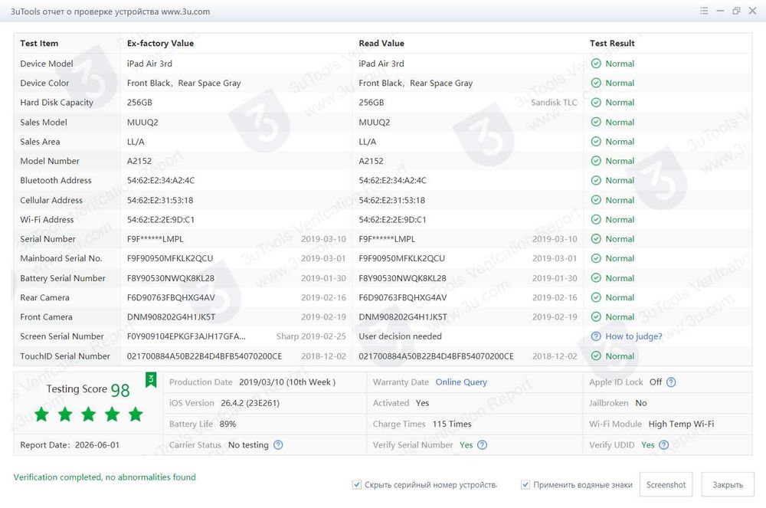Click the Battery Life 89% value
This screenshot has height=508, width=766.
228,424
